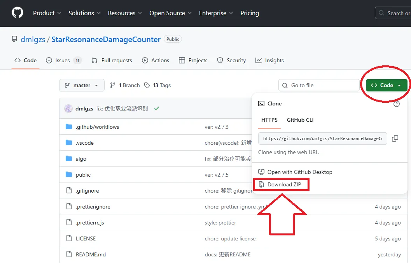
Task: Click Download ZIP
Action: point(284,184)
